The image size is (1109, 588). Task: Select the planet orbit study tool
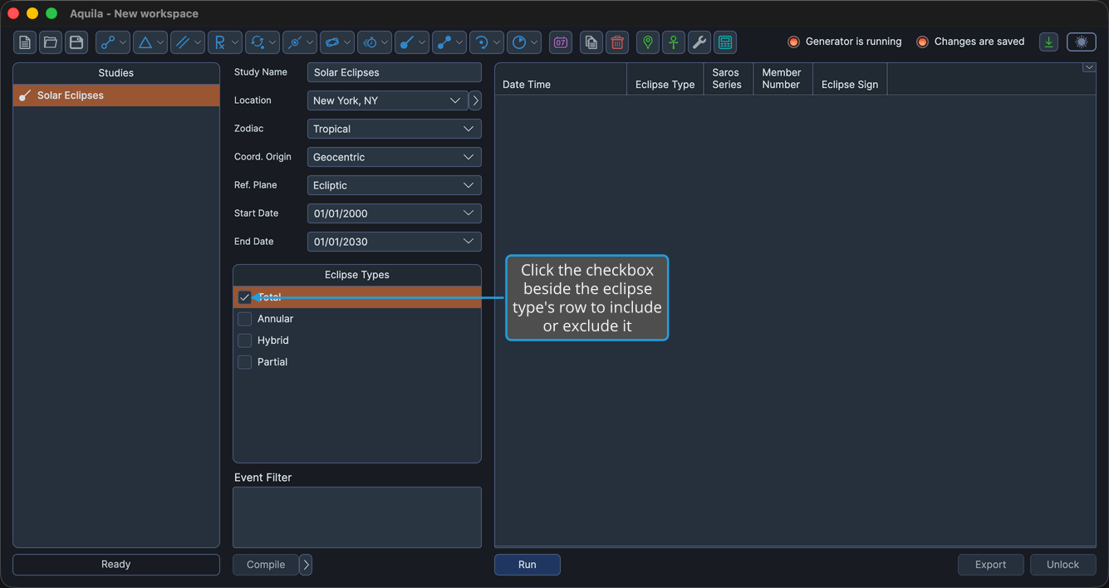coord(331,42)
